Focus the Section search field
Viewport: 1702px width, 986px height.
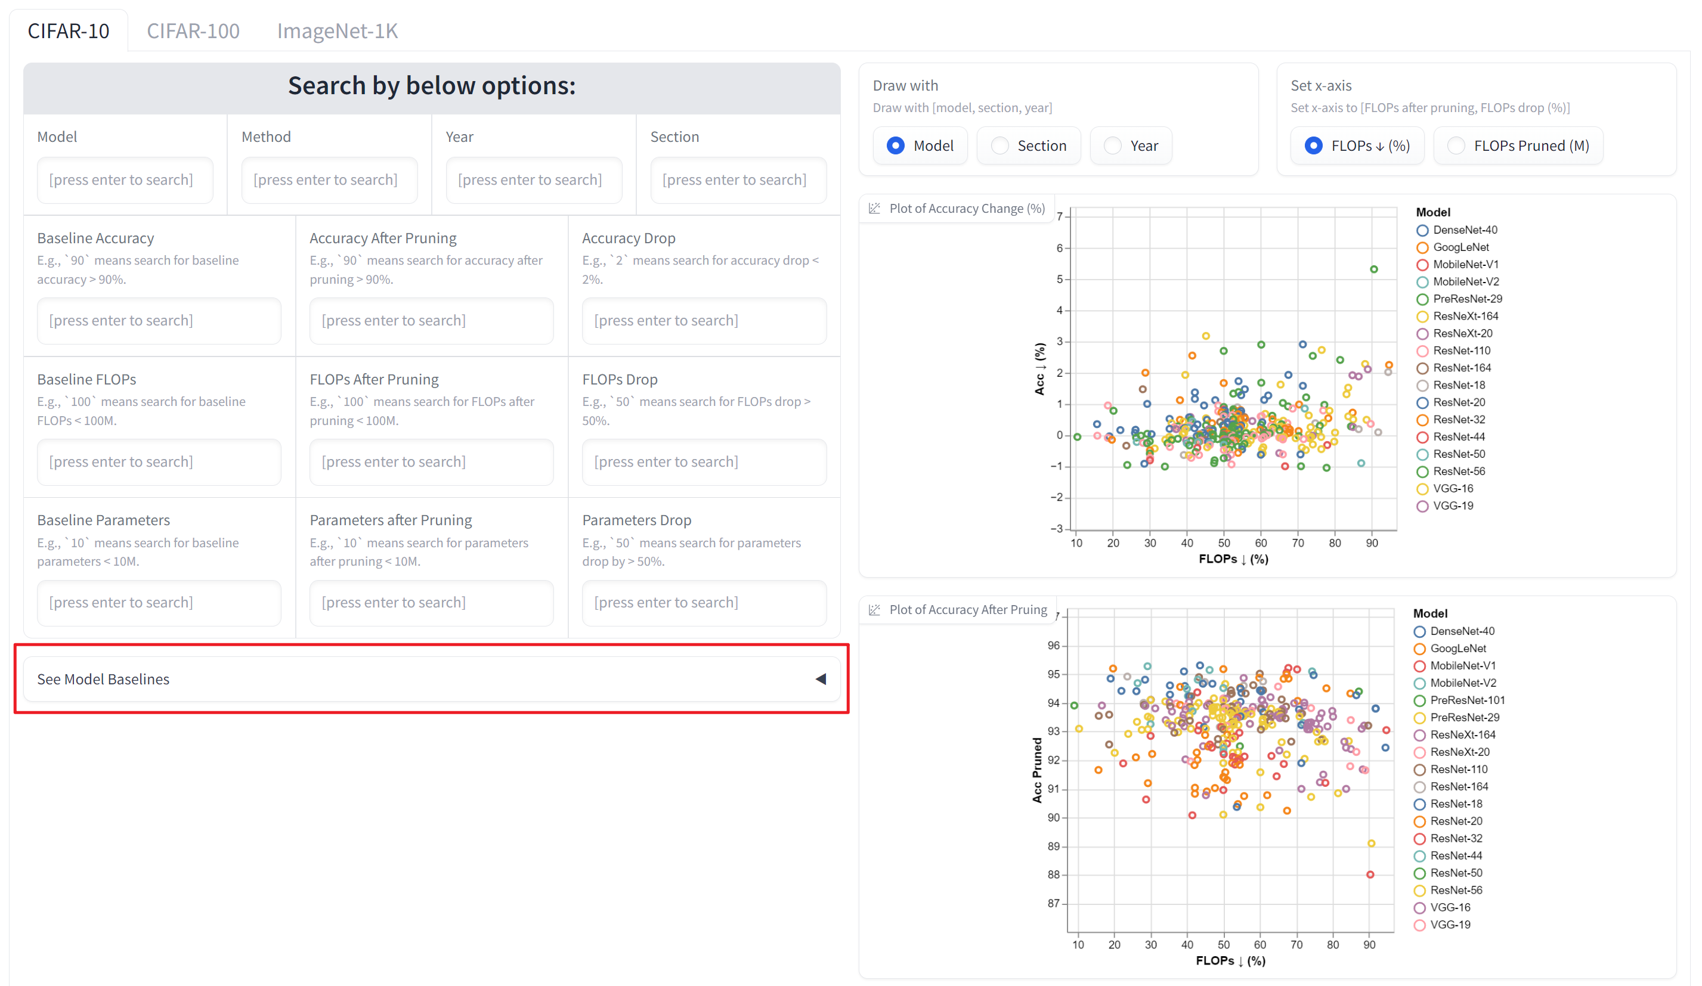pos(738,179)
